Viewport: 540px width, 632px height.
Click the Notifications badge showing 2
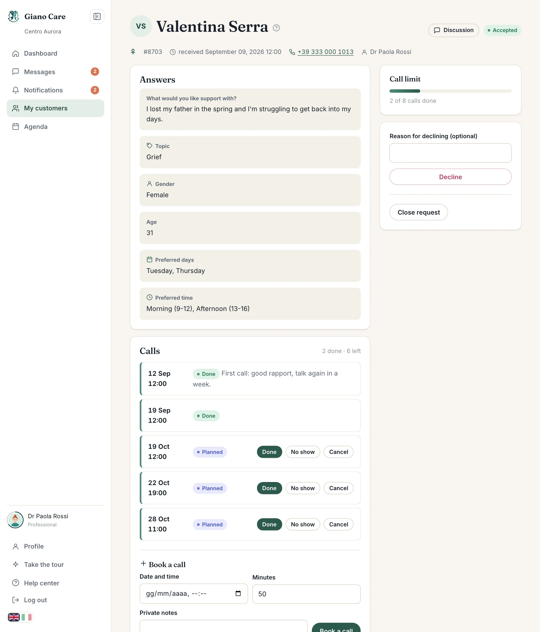95,90
